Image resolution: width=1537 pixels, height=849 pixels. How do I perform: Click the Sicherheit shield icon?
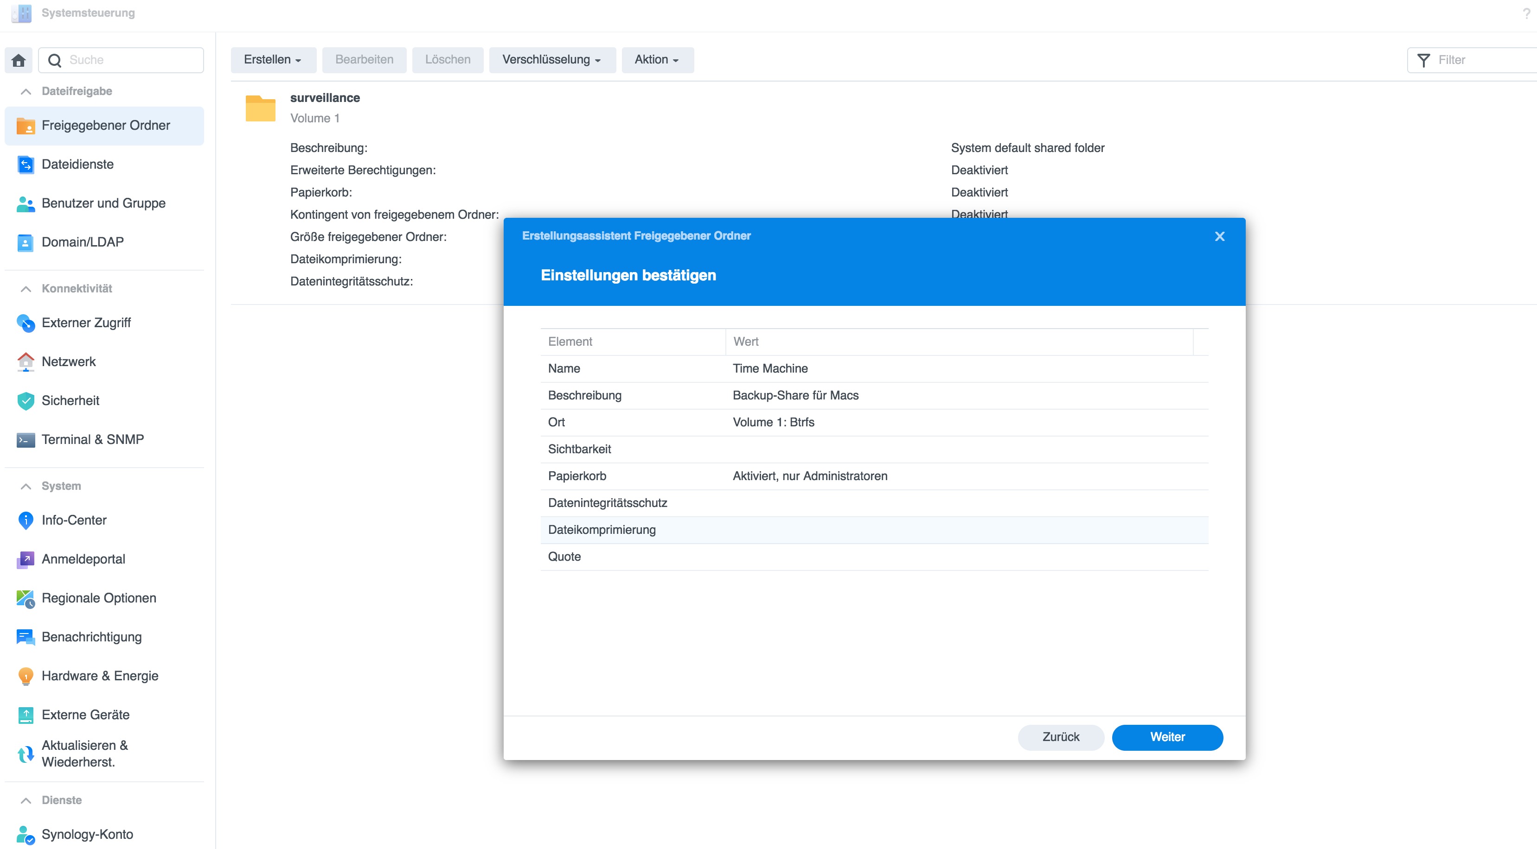26,401
